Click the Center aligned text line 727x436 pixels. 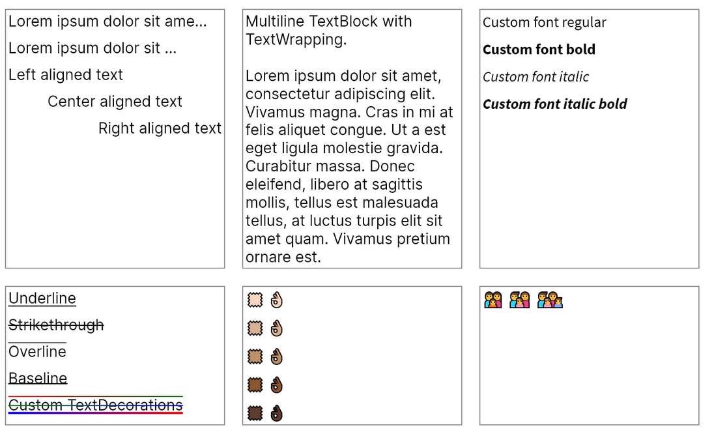[115, 102]
